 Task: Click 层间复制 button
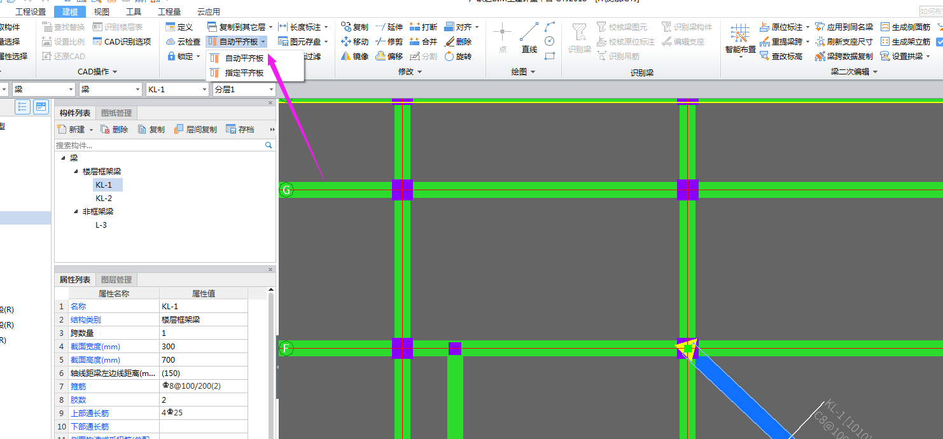pos(196,130)
